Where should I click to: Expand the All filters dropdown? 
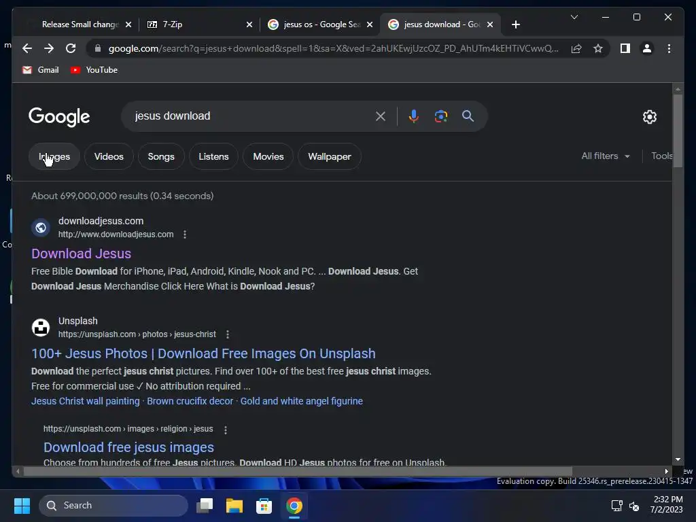click(x=606, y=156)
